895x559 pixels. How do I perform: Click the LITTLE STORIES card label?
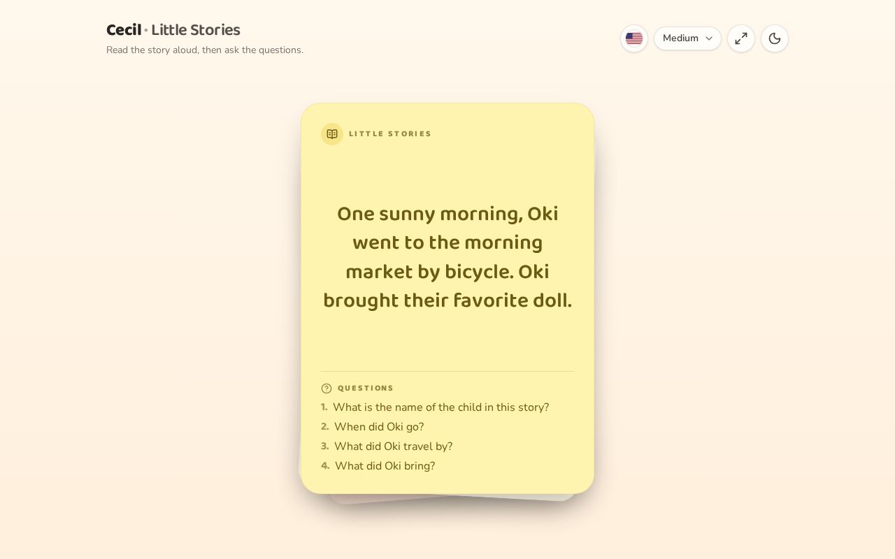click(x=390, y=134)
